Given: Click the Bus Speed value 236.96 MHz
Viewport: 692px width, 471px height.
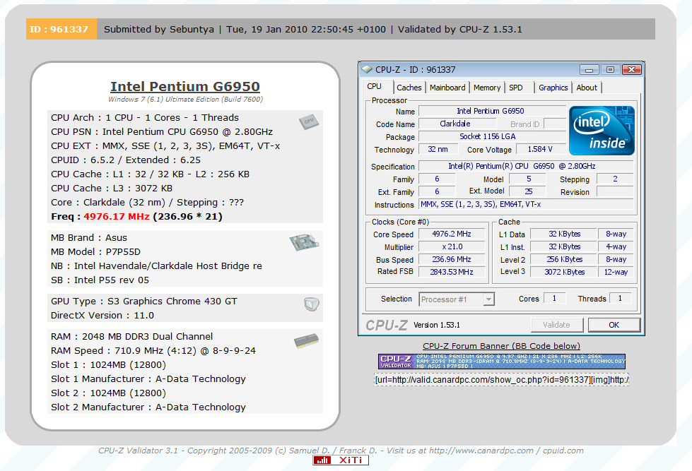Looking at the screenshot, I should click(452, 260).
